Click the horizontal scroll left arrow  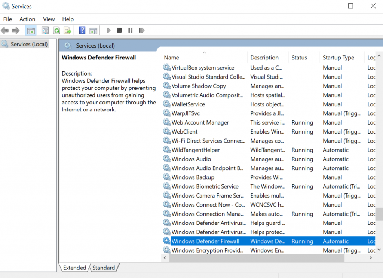(x=165, y=258)
